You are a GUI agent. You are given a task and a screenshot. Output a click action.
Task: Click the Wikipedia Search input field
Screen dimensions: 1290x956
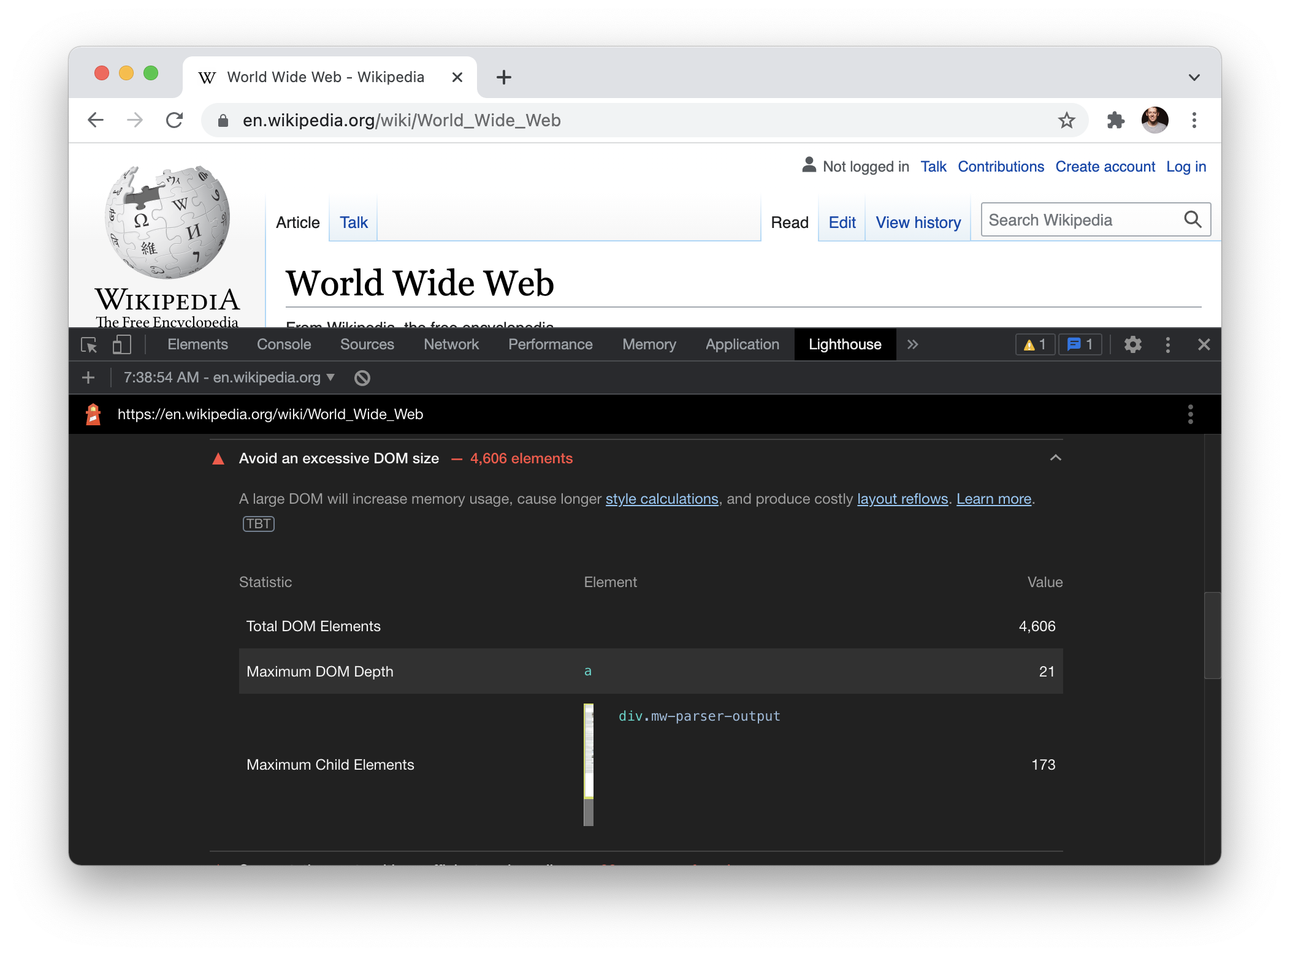1084,221
